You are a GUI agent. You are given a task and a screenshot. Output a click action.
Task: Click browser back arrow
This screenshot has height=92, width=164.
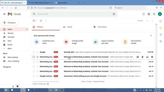pos(3,8)
